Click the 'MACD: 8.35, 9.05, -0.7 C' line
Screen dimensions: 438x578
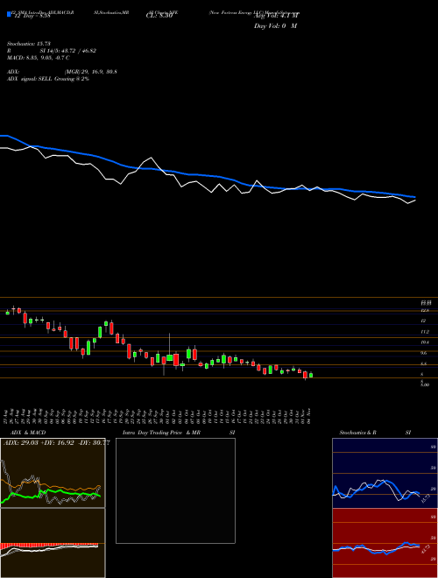click(x=39, y=58)
